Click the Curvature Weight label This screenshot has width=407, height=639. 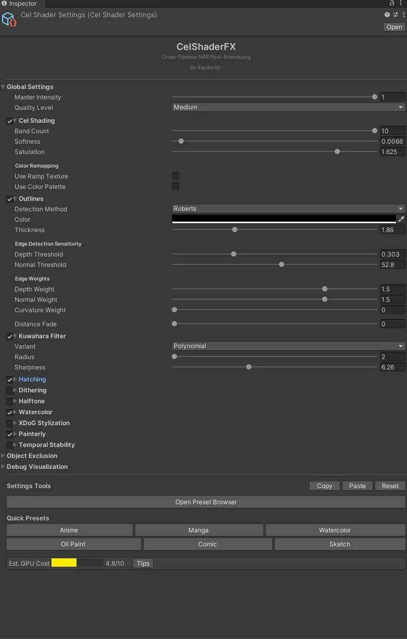(x=40, y=310)
